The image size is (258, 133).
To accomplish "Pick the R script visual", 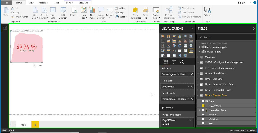I will coord(180,56).
